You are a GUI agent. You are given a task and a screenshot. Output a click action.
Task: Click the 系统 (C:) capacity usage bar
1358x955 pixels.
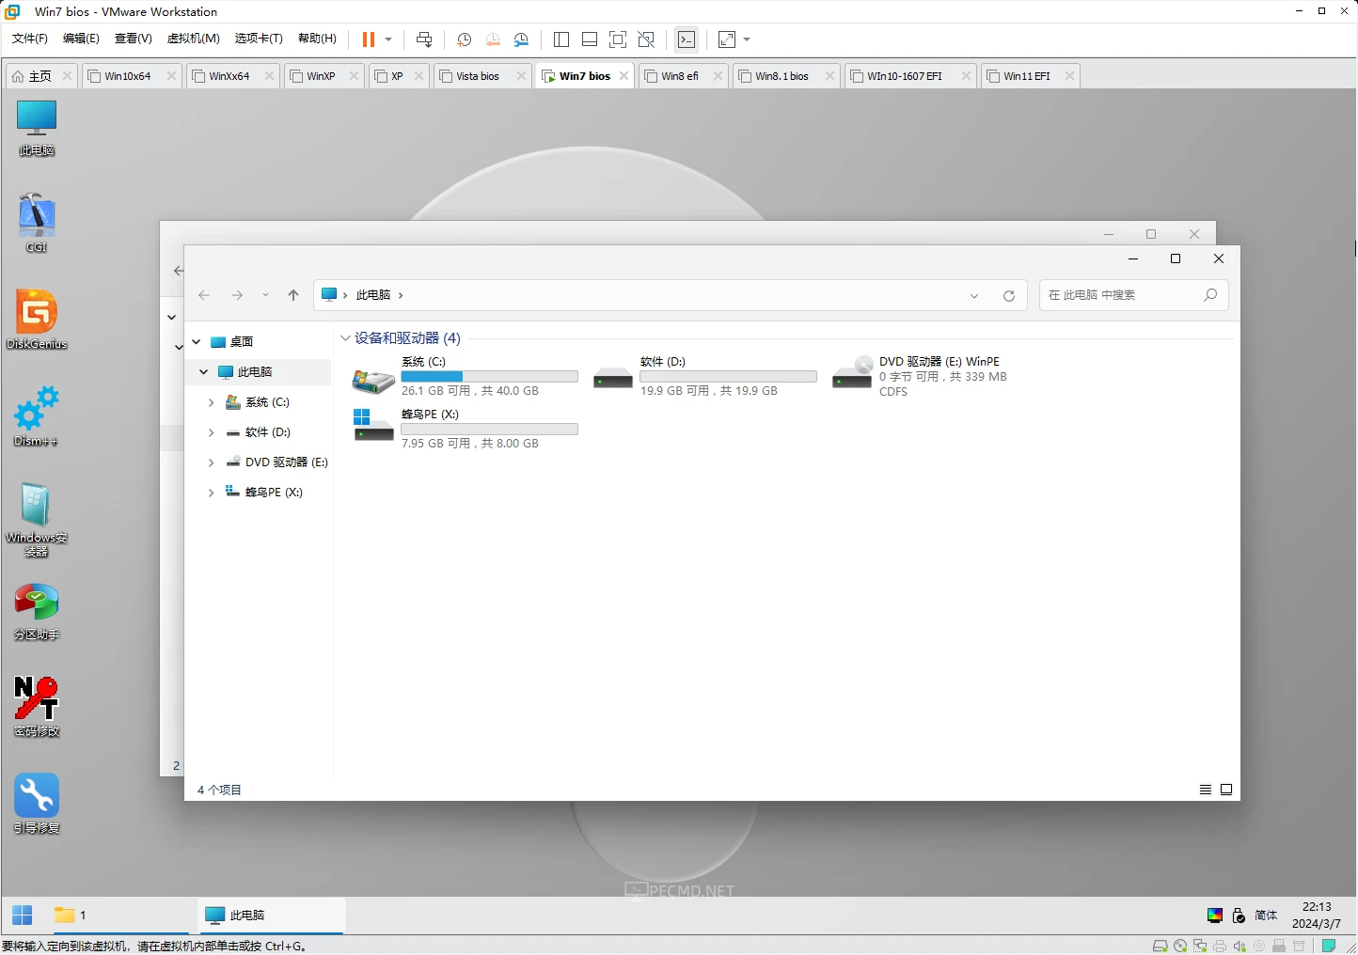(489, 376)
